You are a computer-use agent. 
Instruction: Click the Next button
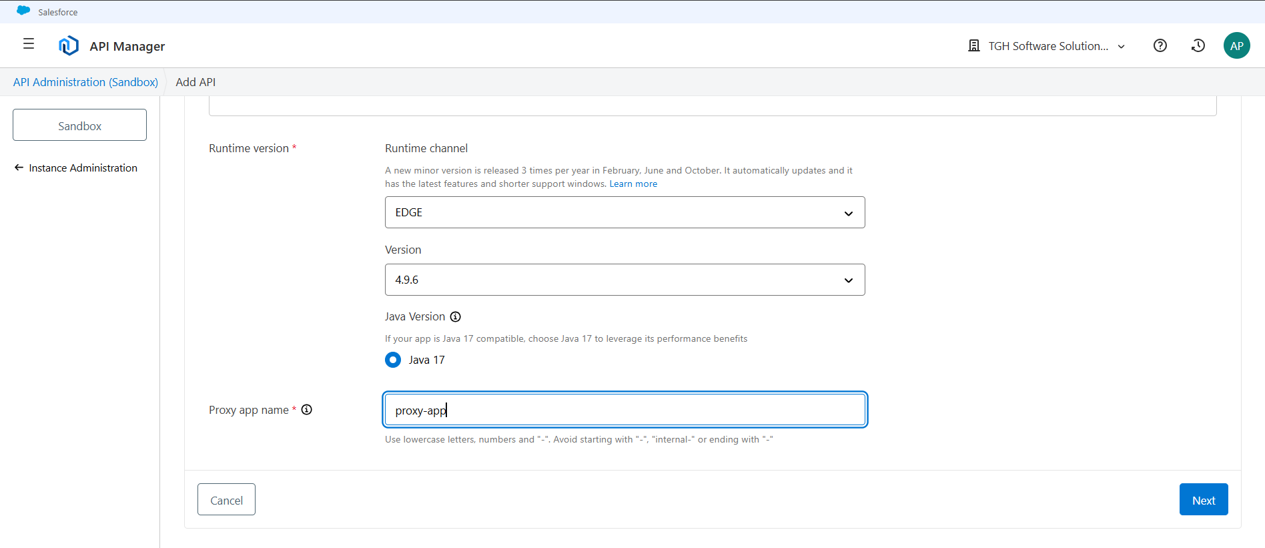(1204, 499)
